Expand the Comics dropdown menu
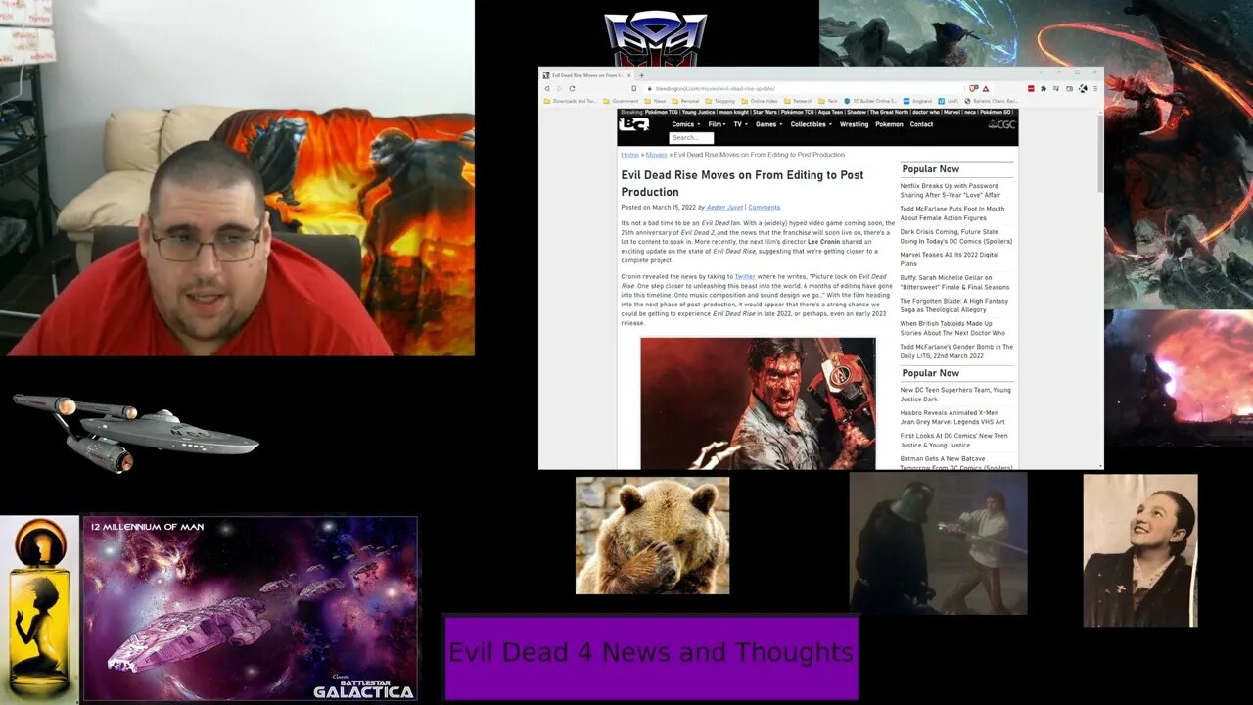Image resolution: width=1253 pixels, height=705 pixels. coord(685,124)
